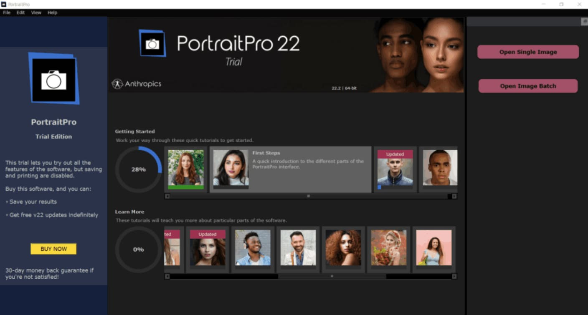Open the tutorial of blonde woman with flowers

pos(388,249)
